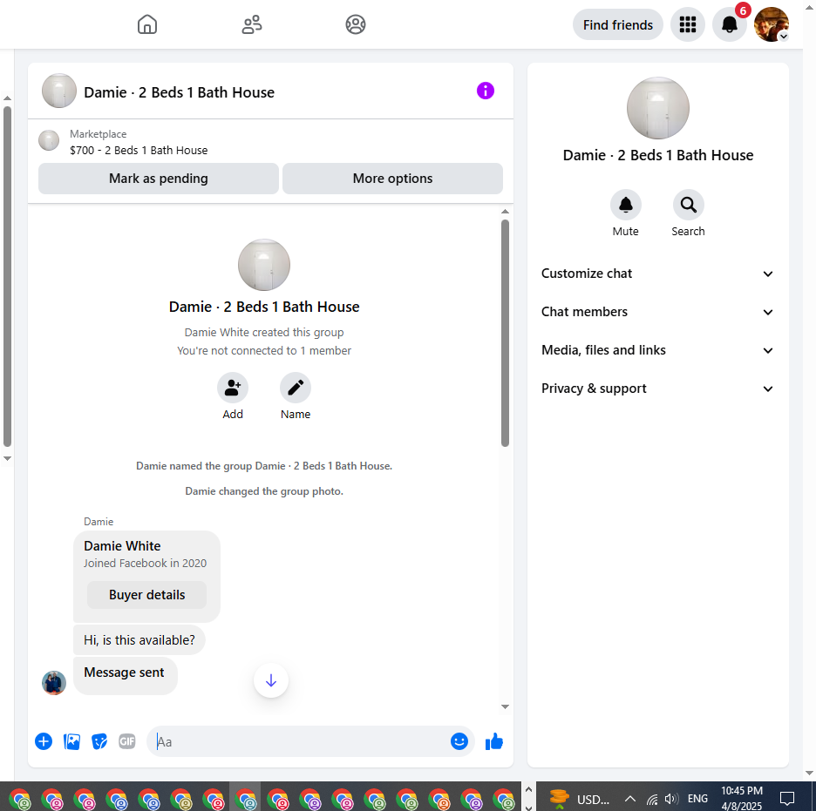Viewport: 816px width, 811px height.
Task: Click the USD currency widget in taskbar
Action: point(579,799)
